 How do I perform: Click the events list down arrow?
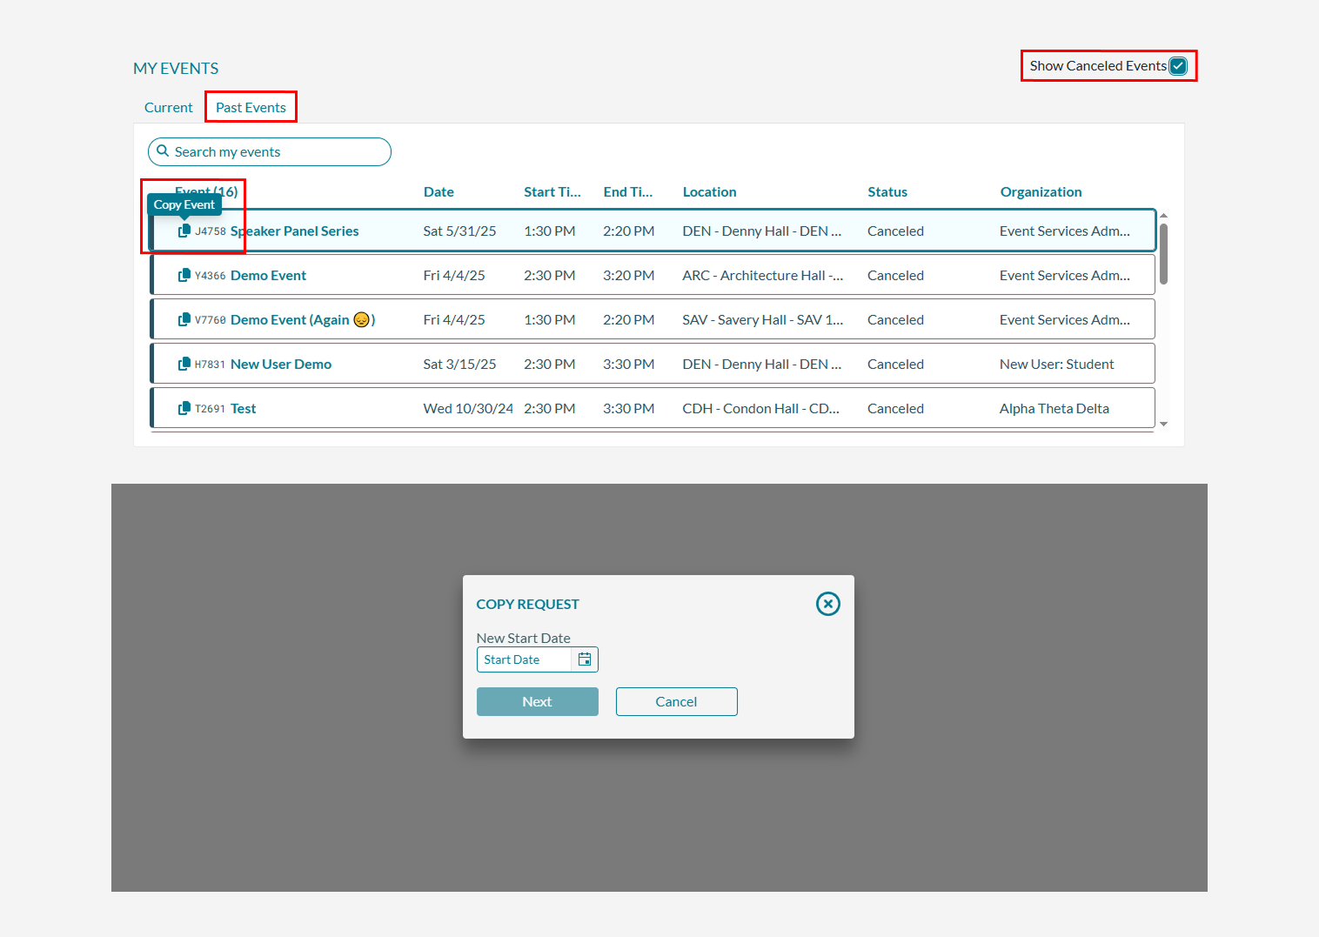point(1164,425)
